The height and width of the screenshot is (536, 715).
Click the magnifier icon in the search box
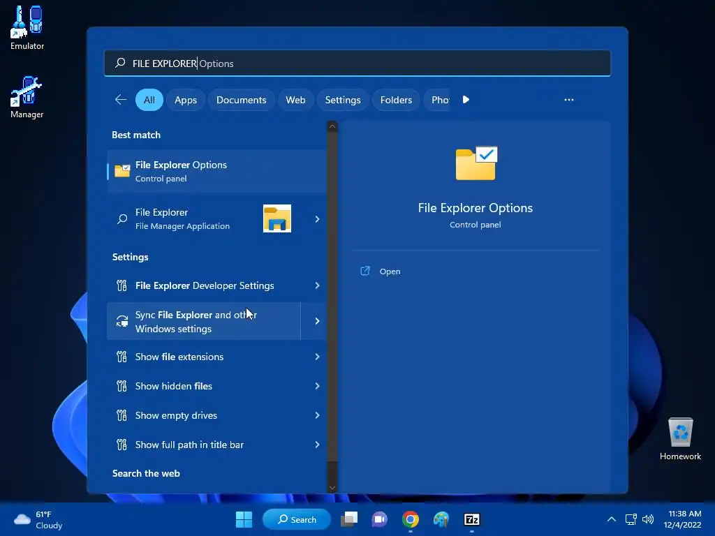pyautogui.click(x=120, y=63)
